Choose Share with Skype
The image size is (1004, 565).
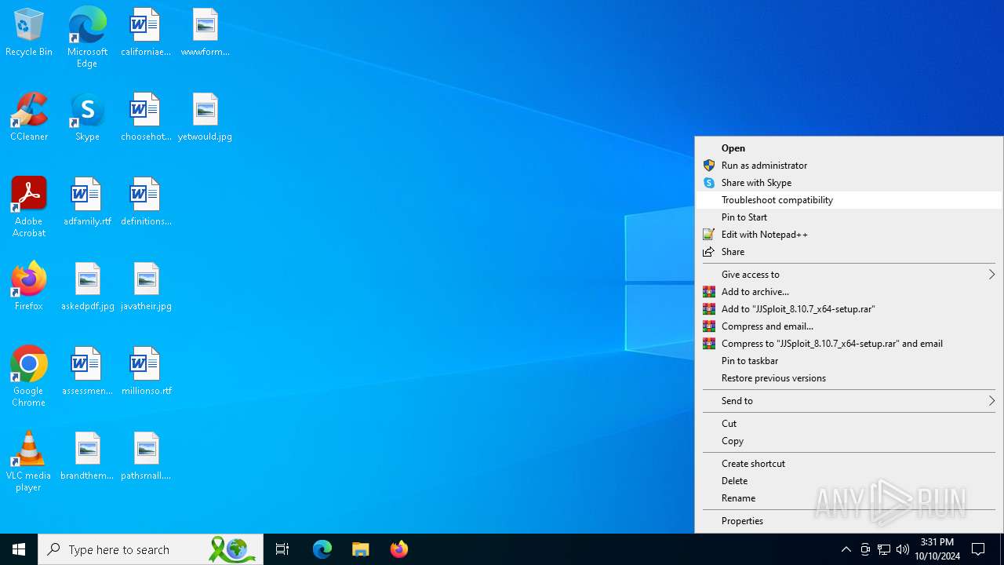pos(849,183)
